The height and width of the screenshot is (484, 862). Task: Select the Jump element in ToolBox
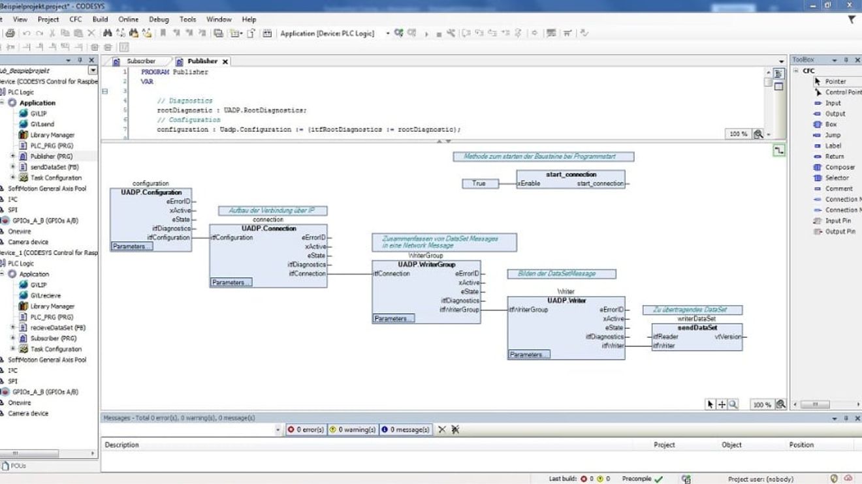[x=827, y=135]
